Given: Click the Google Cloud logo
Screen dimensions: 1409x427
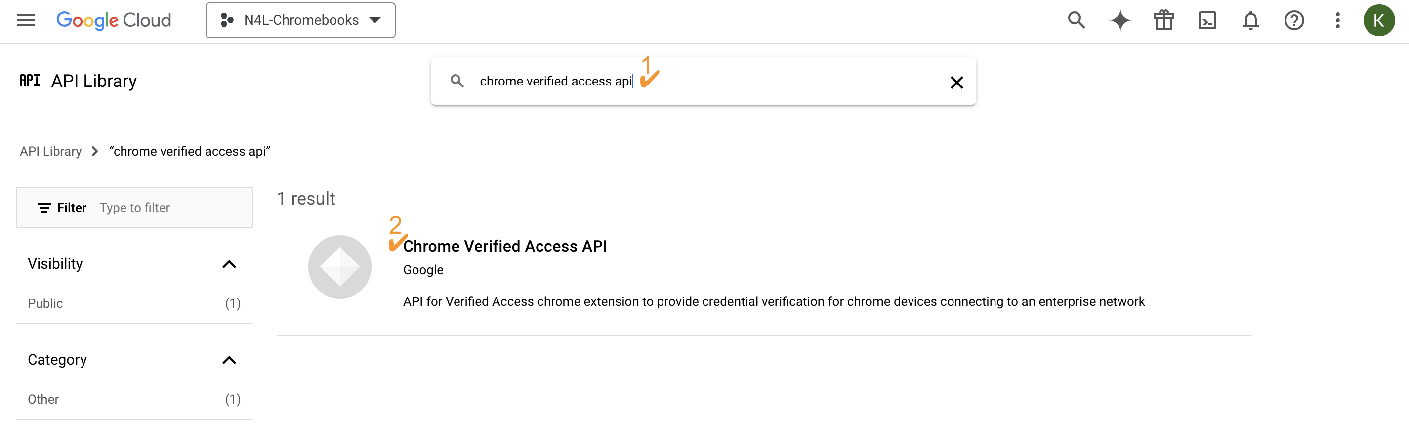Looking at the screenshot, I should 114,20.
